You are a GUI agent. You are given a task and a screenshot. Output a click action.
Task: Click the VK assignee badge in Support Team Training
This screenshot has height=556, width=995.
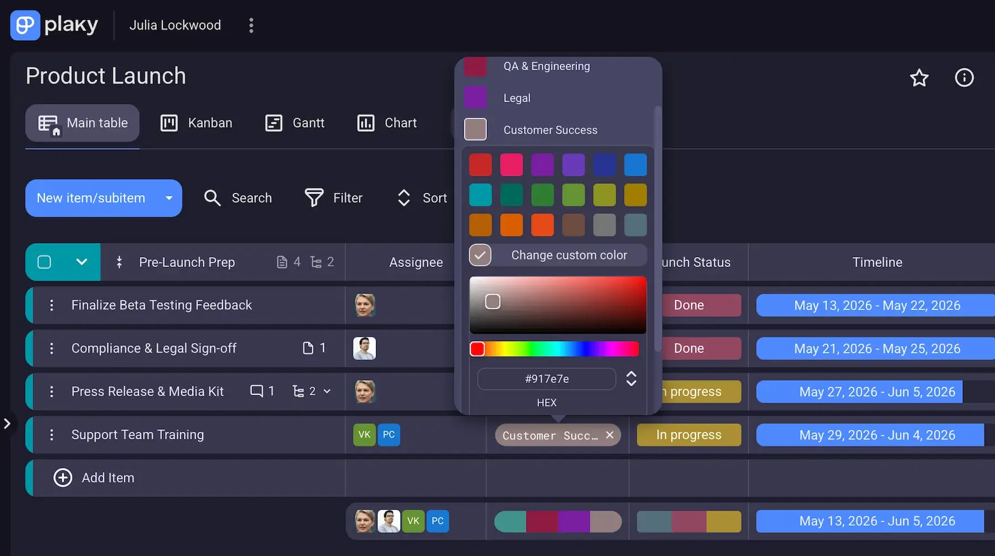(x=364, y=435)
